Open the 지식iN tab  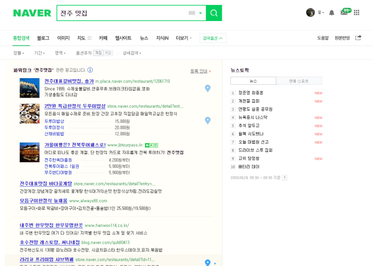[x=162, y=38]
